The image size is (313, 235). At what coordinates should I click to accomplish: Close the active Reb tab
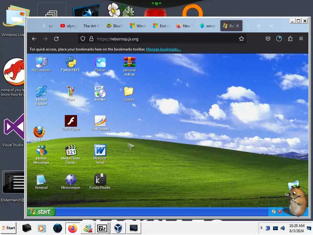[238, 26]
